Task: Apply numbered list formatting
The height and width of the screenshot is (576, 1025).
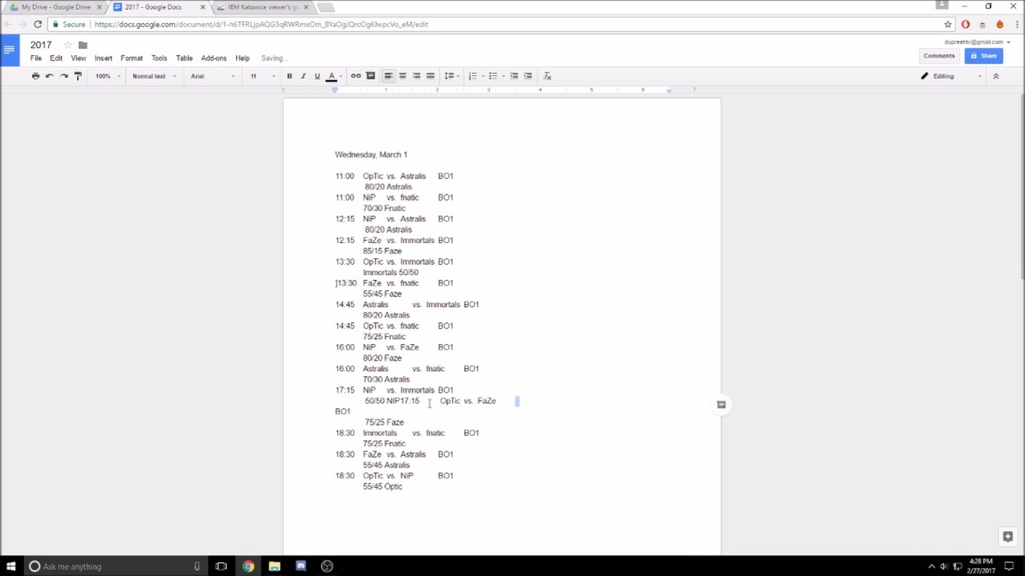Action: tap(472, 76)
